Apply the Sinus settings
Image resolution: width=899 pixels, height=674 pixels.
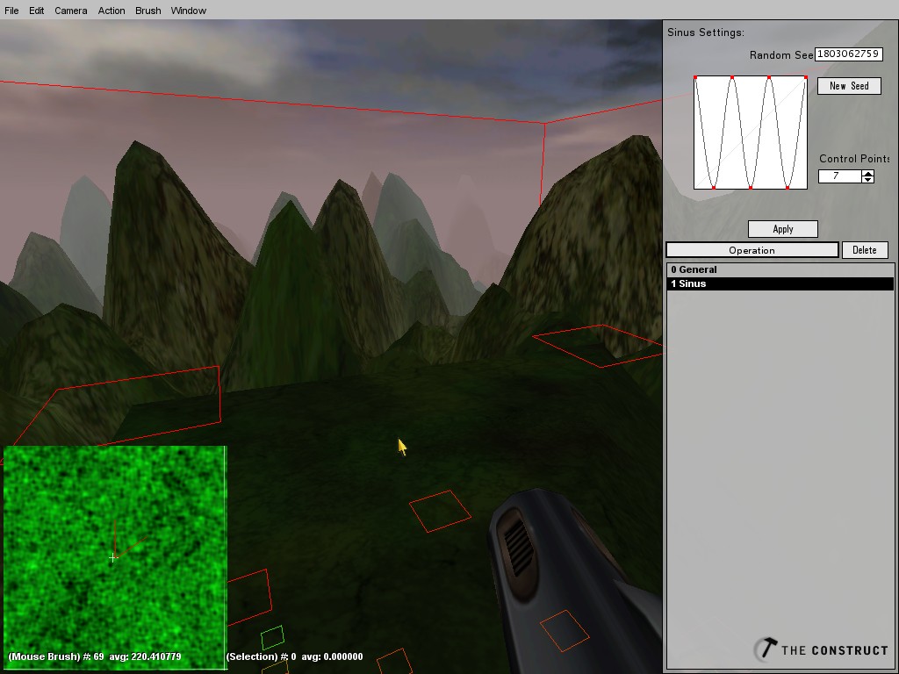783,229
